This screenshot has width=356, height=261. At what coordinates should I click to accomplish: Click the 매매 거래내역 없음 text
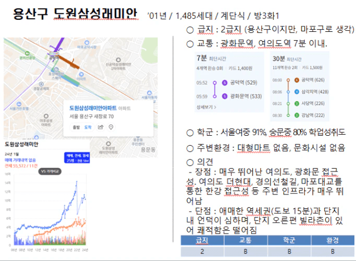(20, 160)
